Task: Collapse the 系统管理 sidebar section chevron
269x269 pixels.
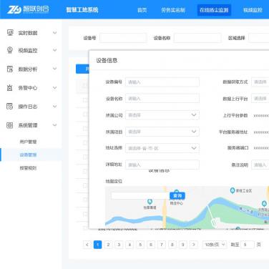Action: click(x=54, y=125)
